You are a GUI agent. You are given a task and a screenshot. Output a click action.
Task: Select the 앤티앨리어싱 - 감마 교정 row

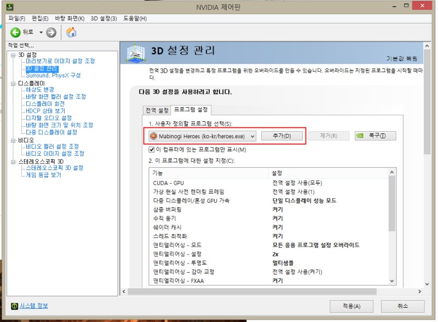click(269, 272)
